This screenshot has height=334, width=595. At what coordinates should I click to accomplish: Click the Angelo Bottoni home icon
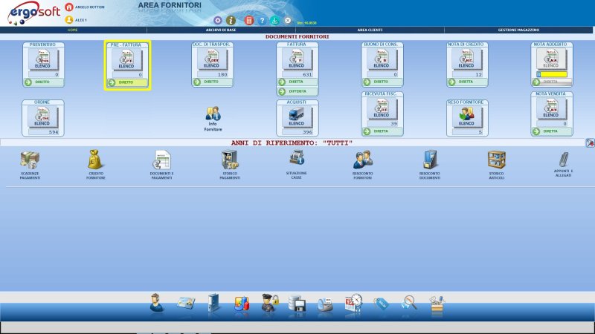point(69,7)
